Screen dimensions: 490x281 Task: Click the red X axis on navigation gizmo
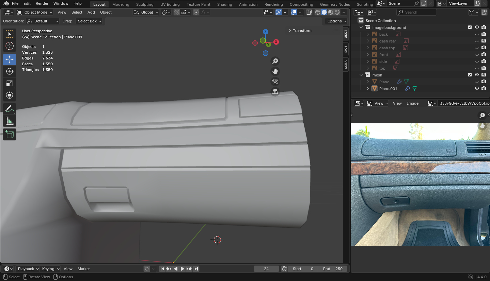point(276,42)
